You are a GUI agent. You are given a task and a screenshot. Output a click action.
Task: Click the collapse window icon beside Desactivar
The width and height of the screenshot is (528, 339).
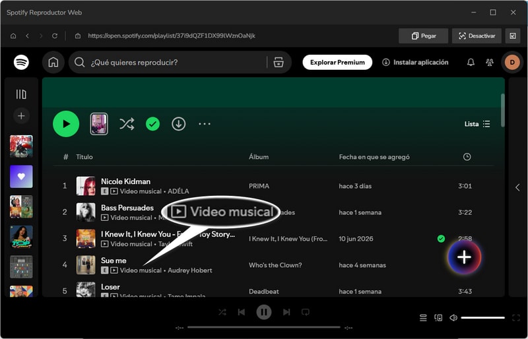[x=513, y=36]
